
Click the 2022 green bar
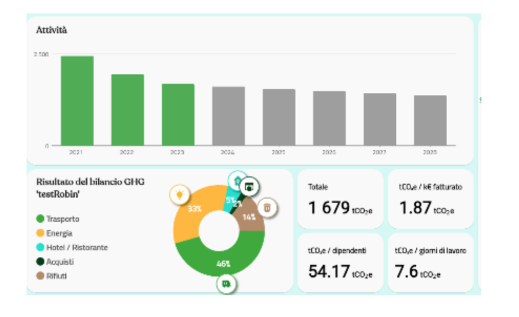coord(127,110)
